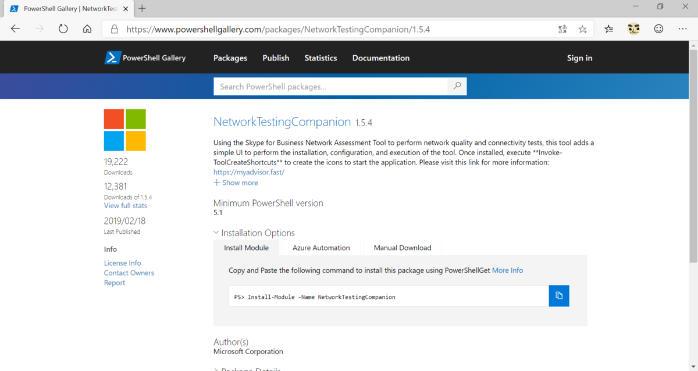
Task: Click View full stats
Action: click(x=126, y=206)
